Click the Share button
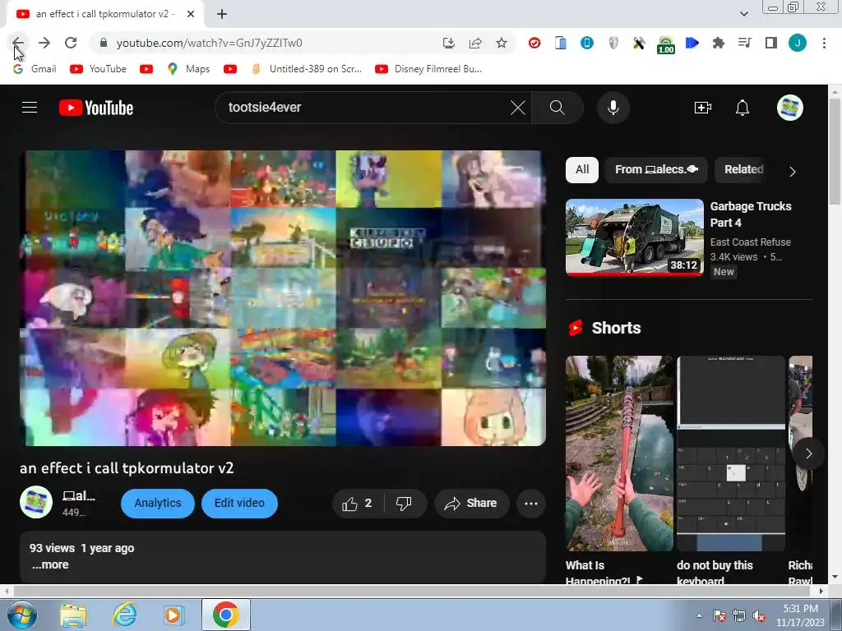This screenshot has height=631, width=842. [x=471, y=504]
